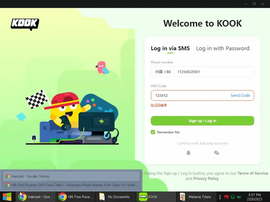Select +86 Free Receive SMS preview entry
The height and width of the screenshot is (202, 270).
pos(71,185)
